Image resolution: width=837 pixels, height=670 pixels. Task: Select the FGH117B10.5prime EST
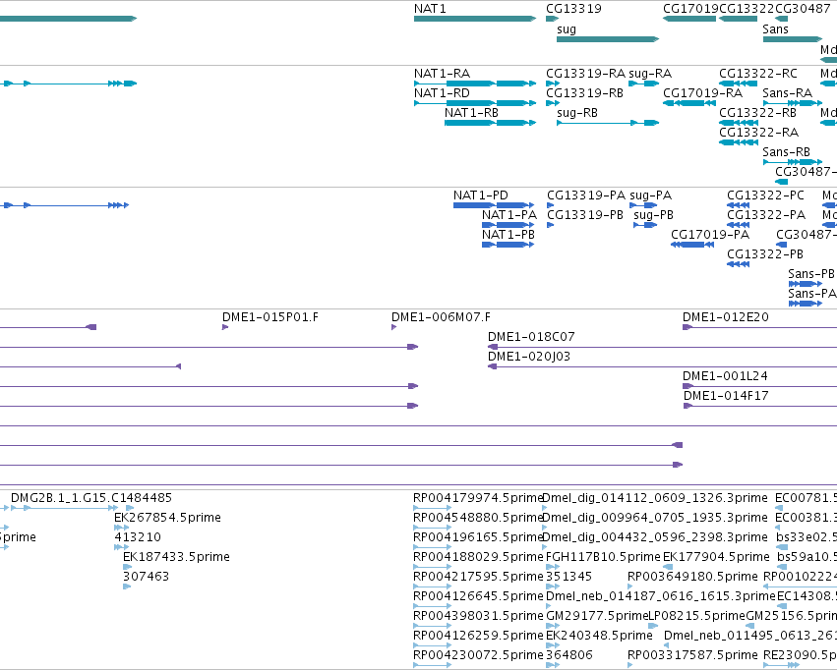pyautogui.click(x=553, y=567)
